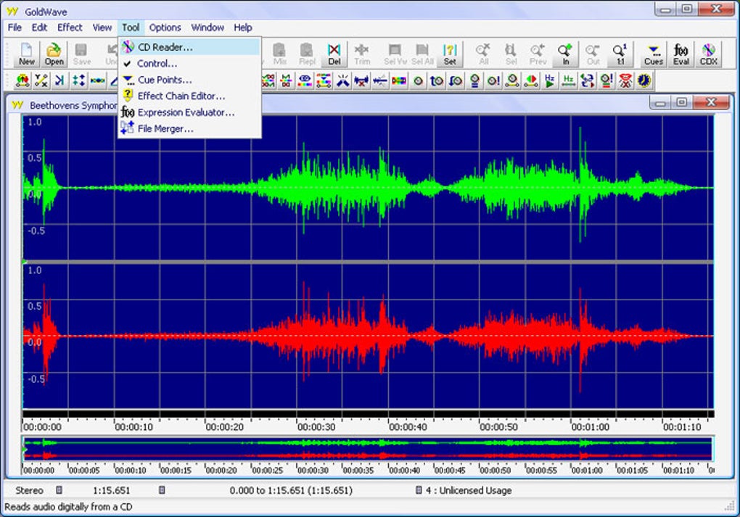The width and height of the screenshot is (740, 517).
Task: Click the Set selection toolbar icon
Action: 450,54
